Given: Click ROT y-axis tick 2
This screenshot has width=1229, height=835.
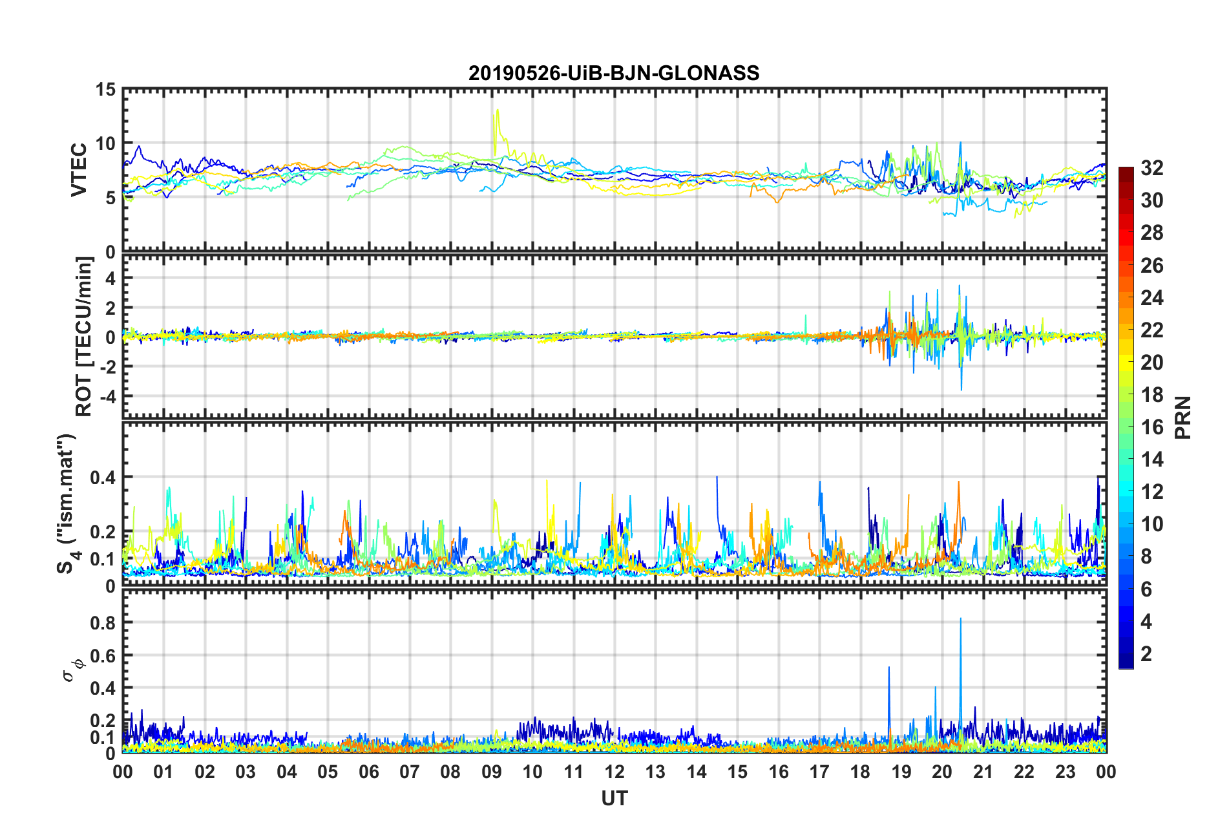Looking at the screenshot, I should point(111,308).
